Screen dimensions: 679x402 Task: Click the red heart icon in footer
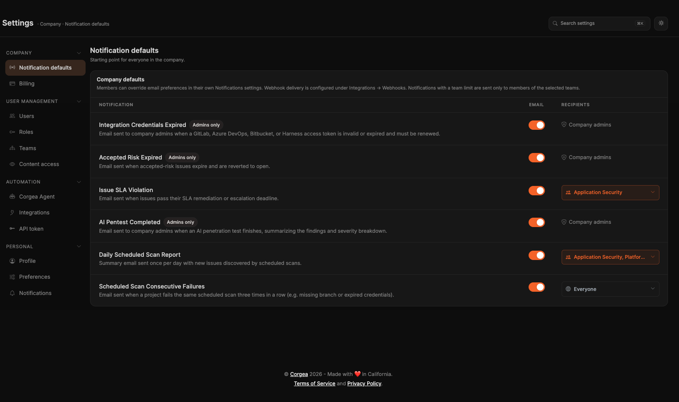pyautogui.click(x=357, y=374)
